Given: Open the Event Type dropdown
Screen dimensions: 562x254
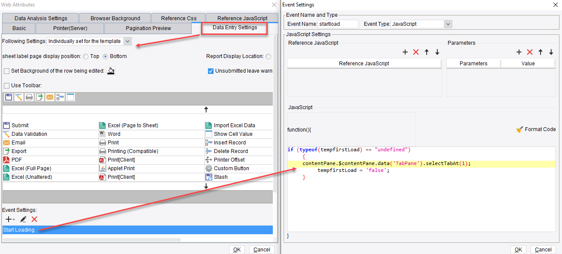Looking at the screenshot, I should click(x=448, y=24).
